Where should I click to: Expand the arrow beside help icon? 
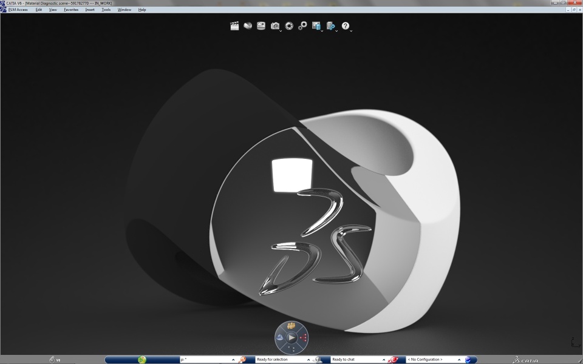pyautogui.click(x=351, y=31)
